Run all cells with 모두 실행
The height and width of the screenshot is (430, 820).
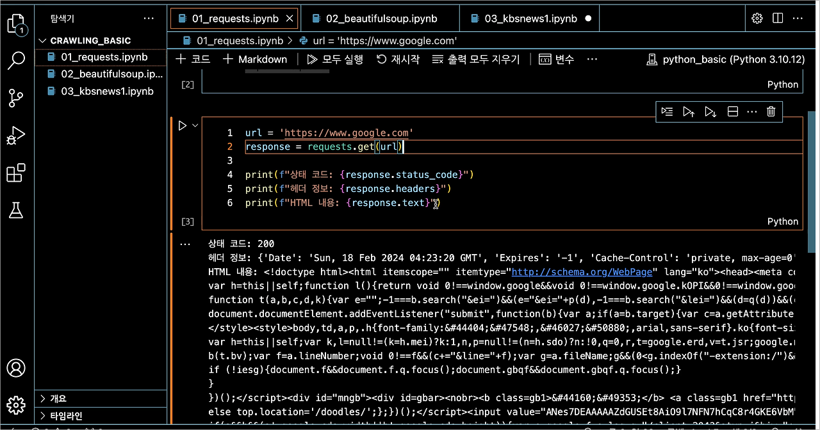[x=335, y=60]
